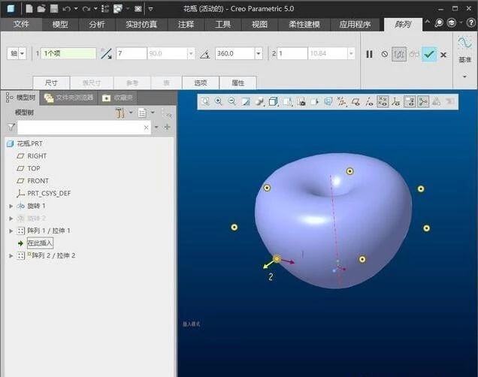The image size is (478, 377).
Task: Open the 360.0 angle range dropdown
Action: [x=259, y=54]
